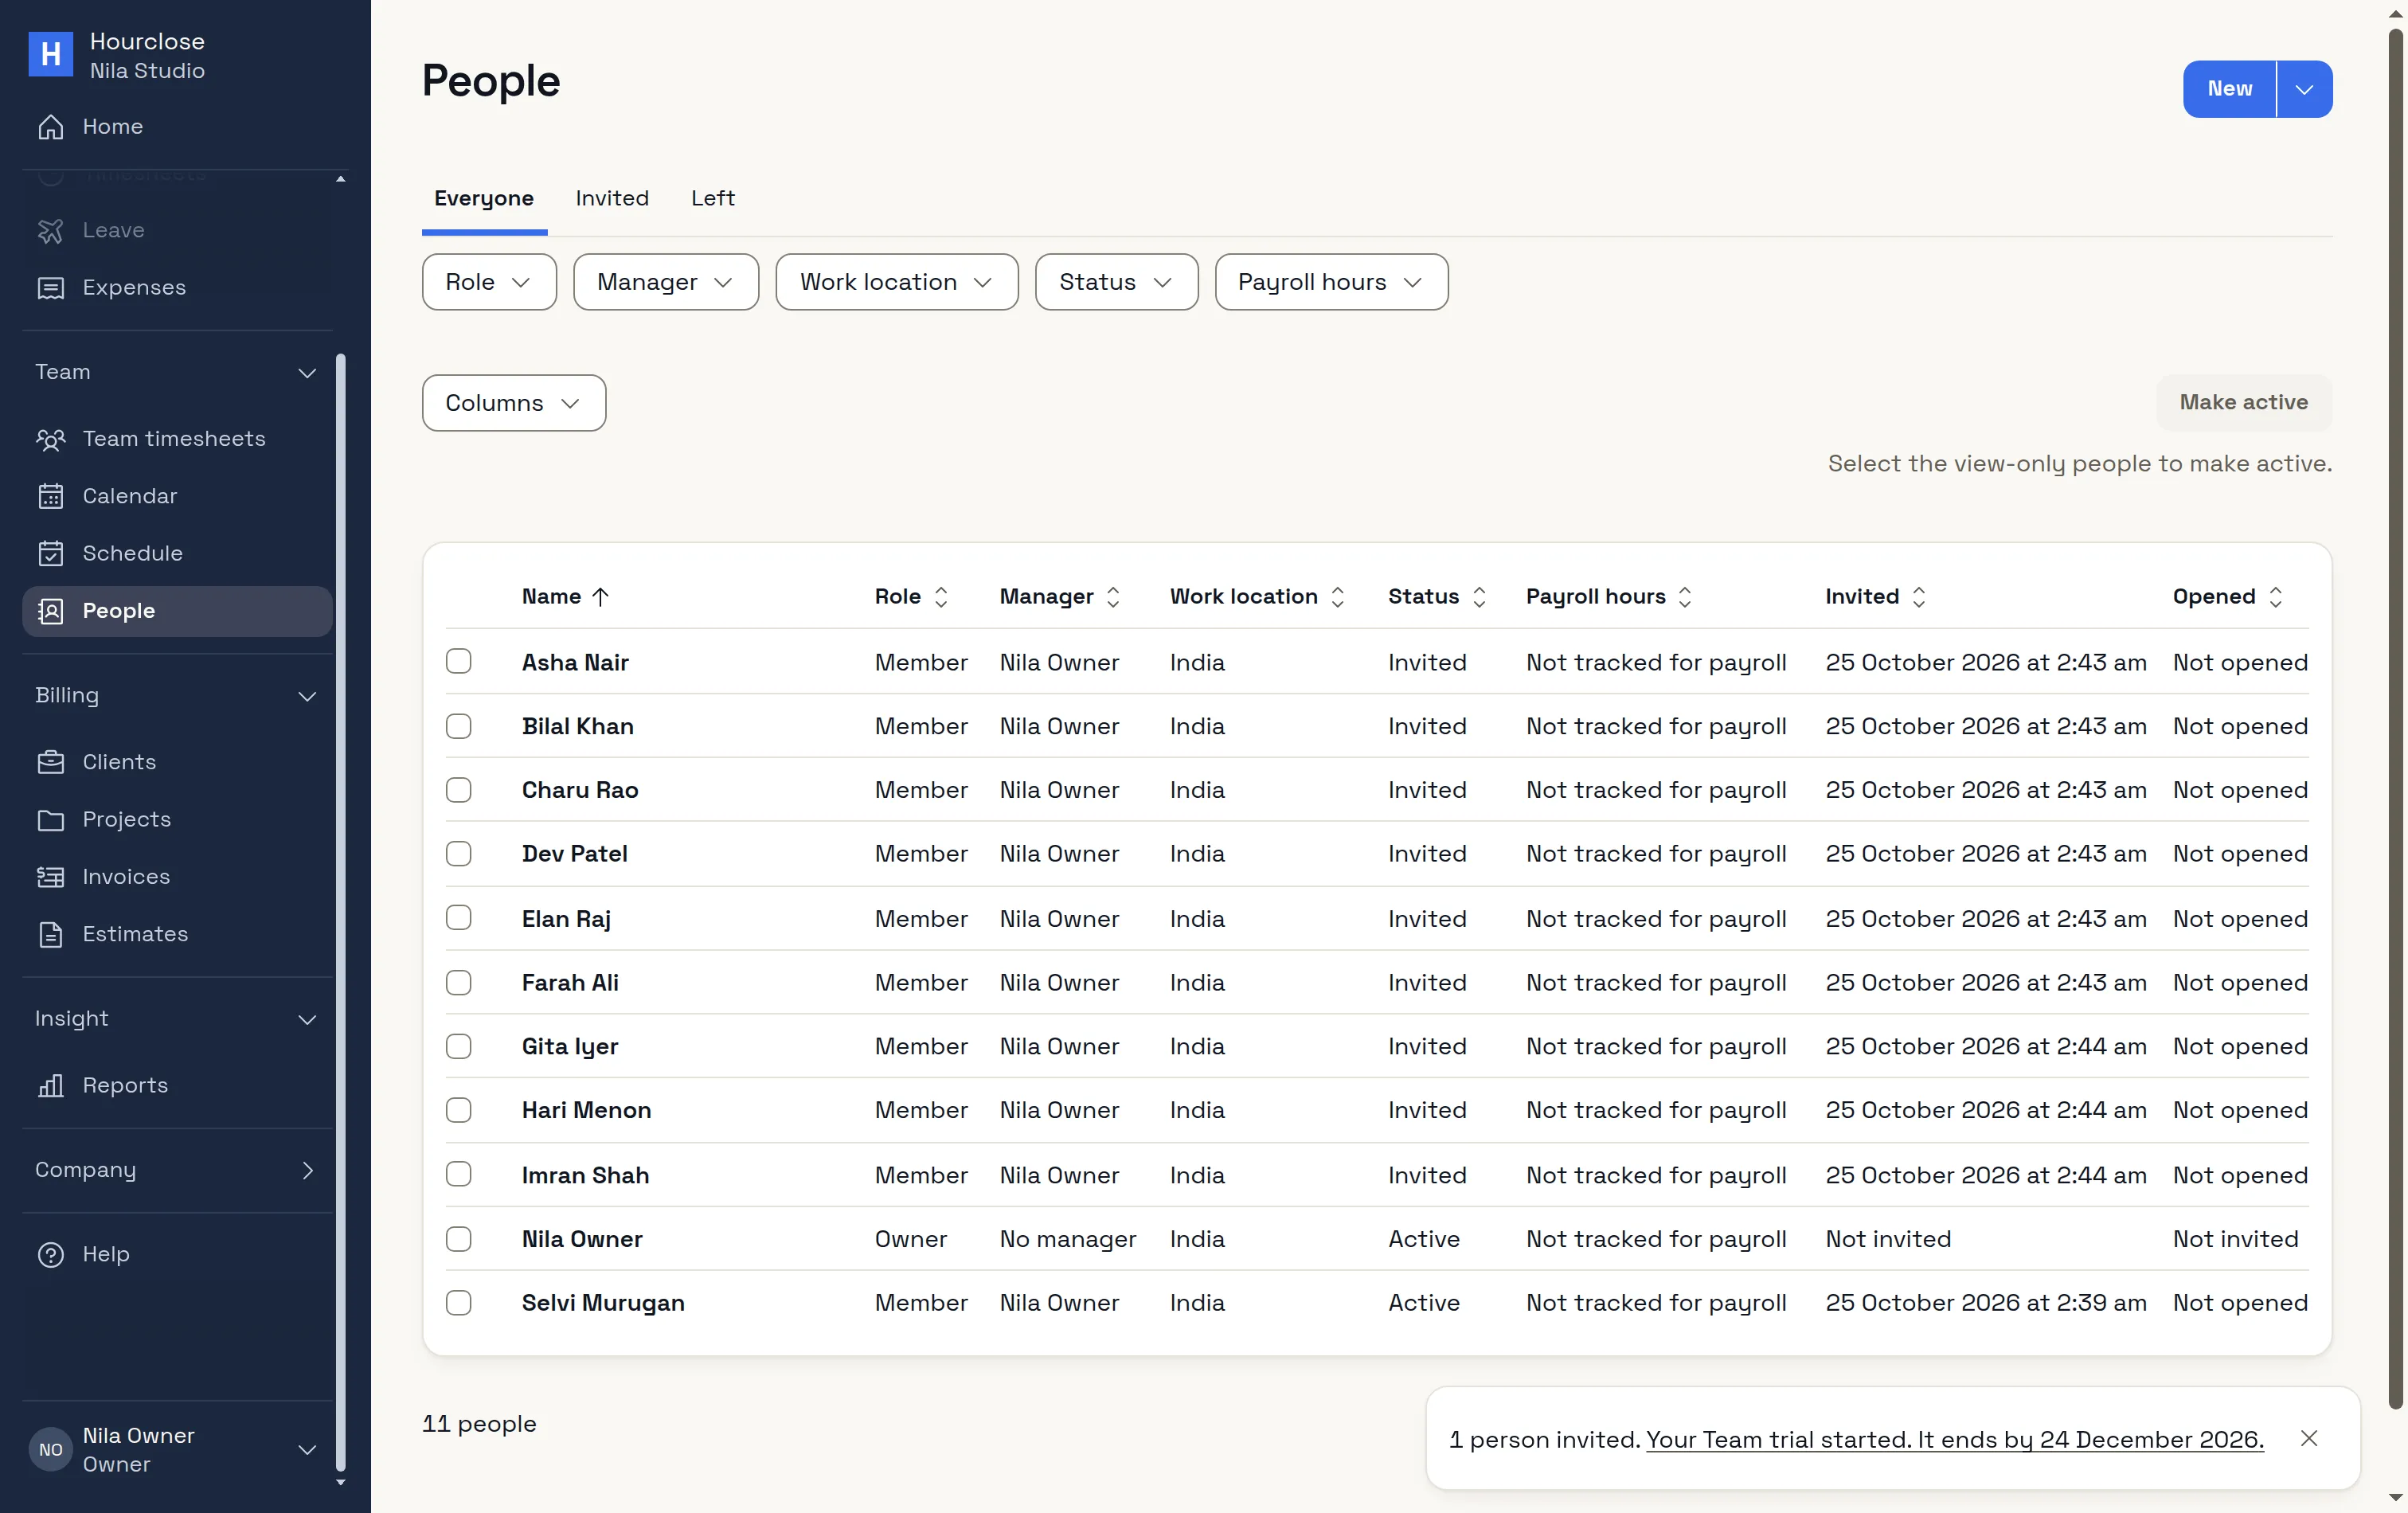Viewport: 2408px width, 1513px height.
Task: Tick the Nila Owner row checkbox
Action: (458, 1239)
